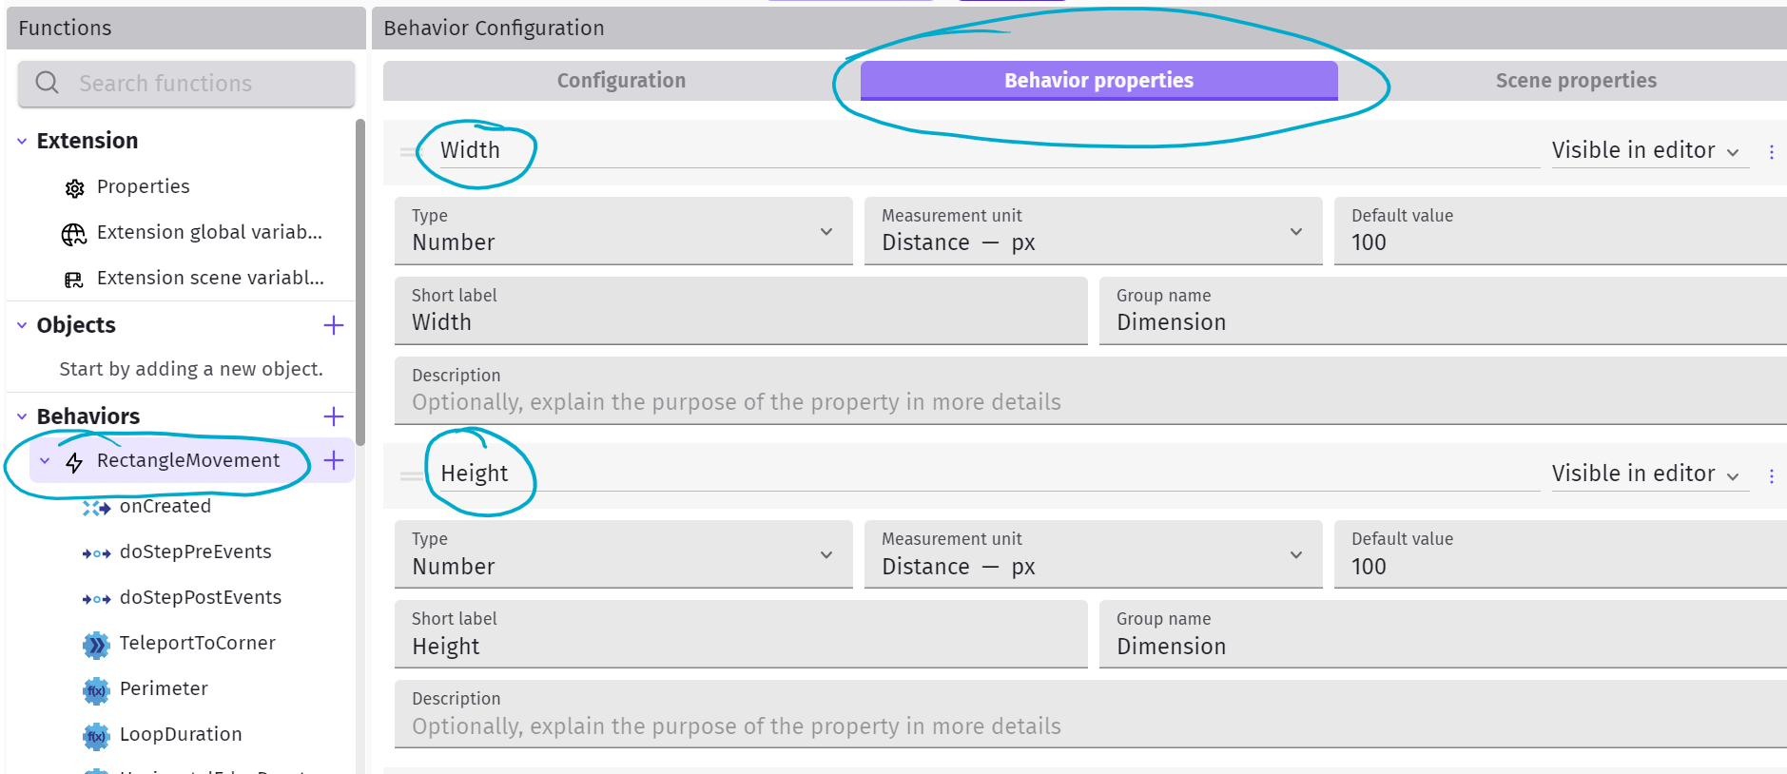1787x774 pixels.
Task: Change Width visibility dropdown 'Visible in editor'
Action: point(1648,151)
